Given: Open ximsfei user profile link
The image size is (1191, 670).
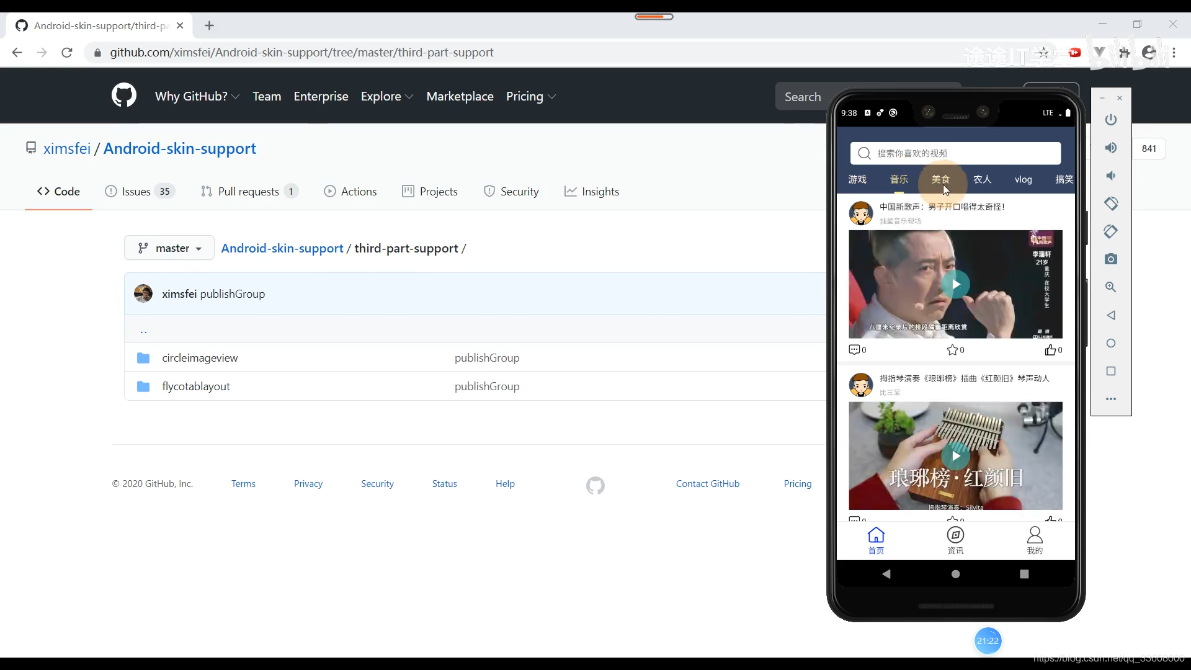Looking at the screenshot, I should [x=67, y=148].
